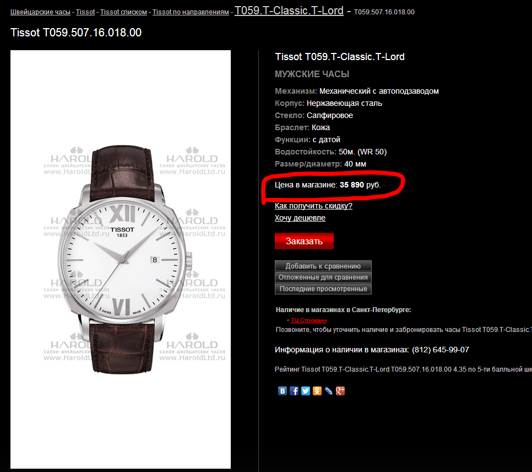The height and width of the screenshot is (472, 532).
Task: Share via Facebook icon
Action: click(294, 391)
